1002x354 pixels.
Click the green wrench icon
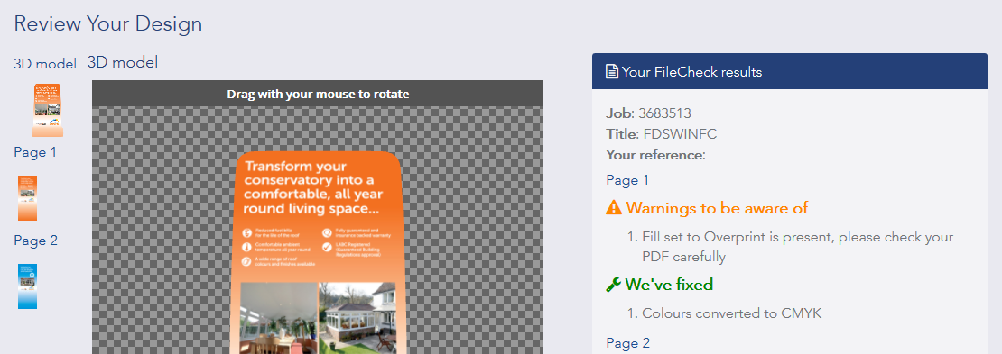point(613,285)
